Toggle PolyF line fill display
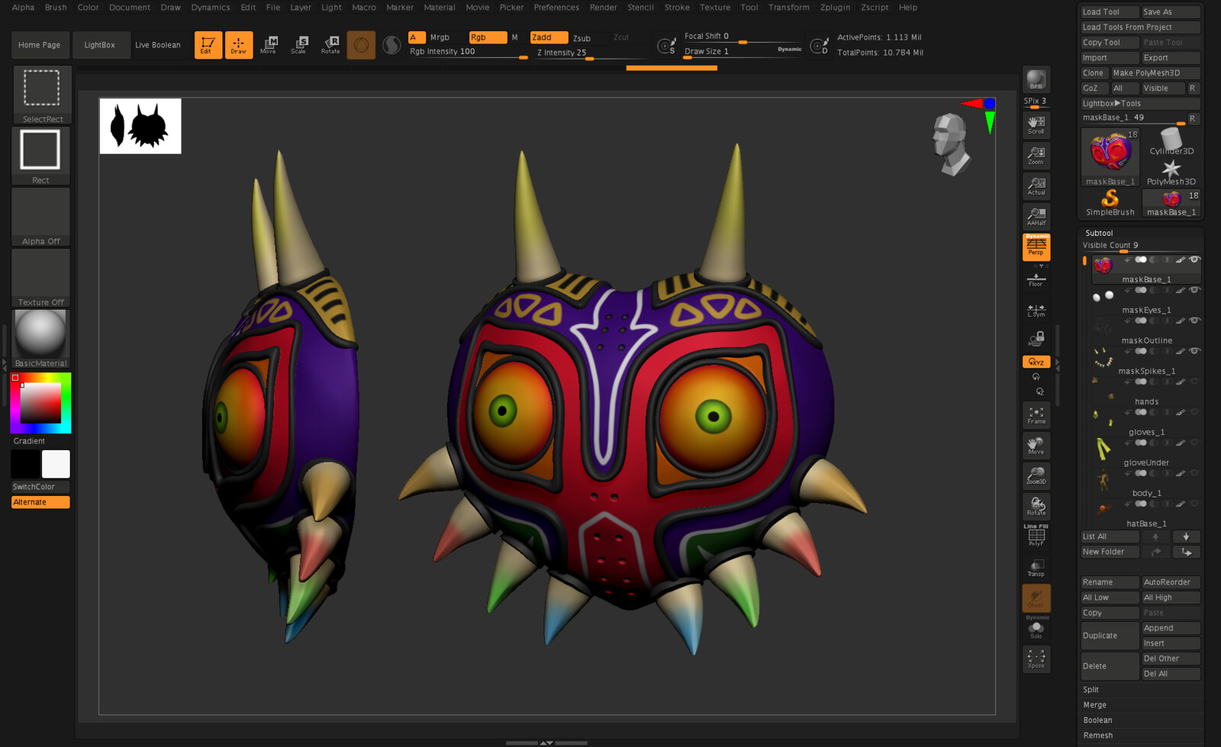This screenshot has width=1221, height=747. [x=1036, y=536]
